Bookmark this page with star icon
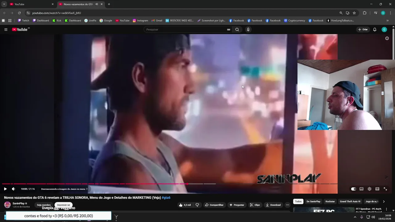This screenshot has width=395, height=222. pyautogui.click(x=354, y=13)
